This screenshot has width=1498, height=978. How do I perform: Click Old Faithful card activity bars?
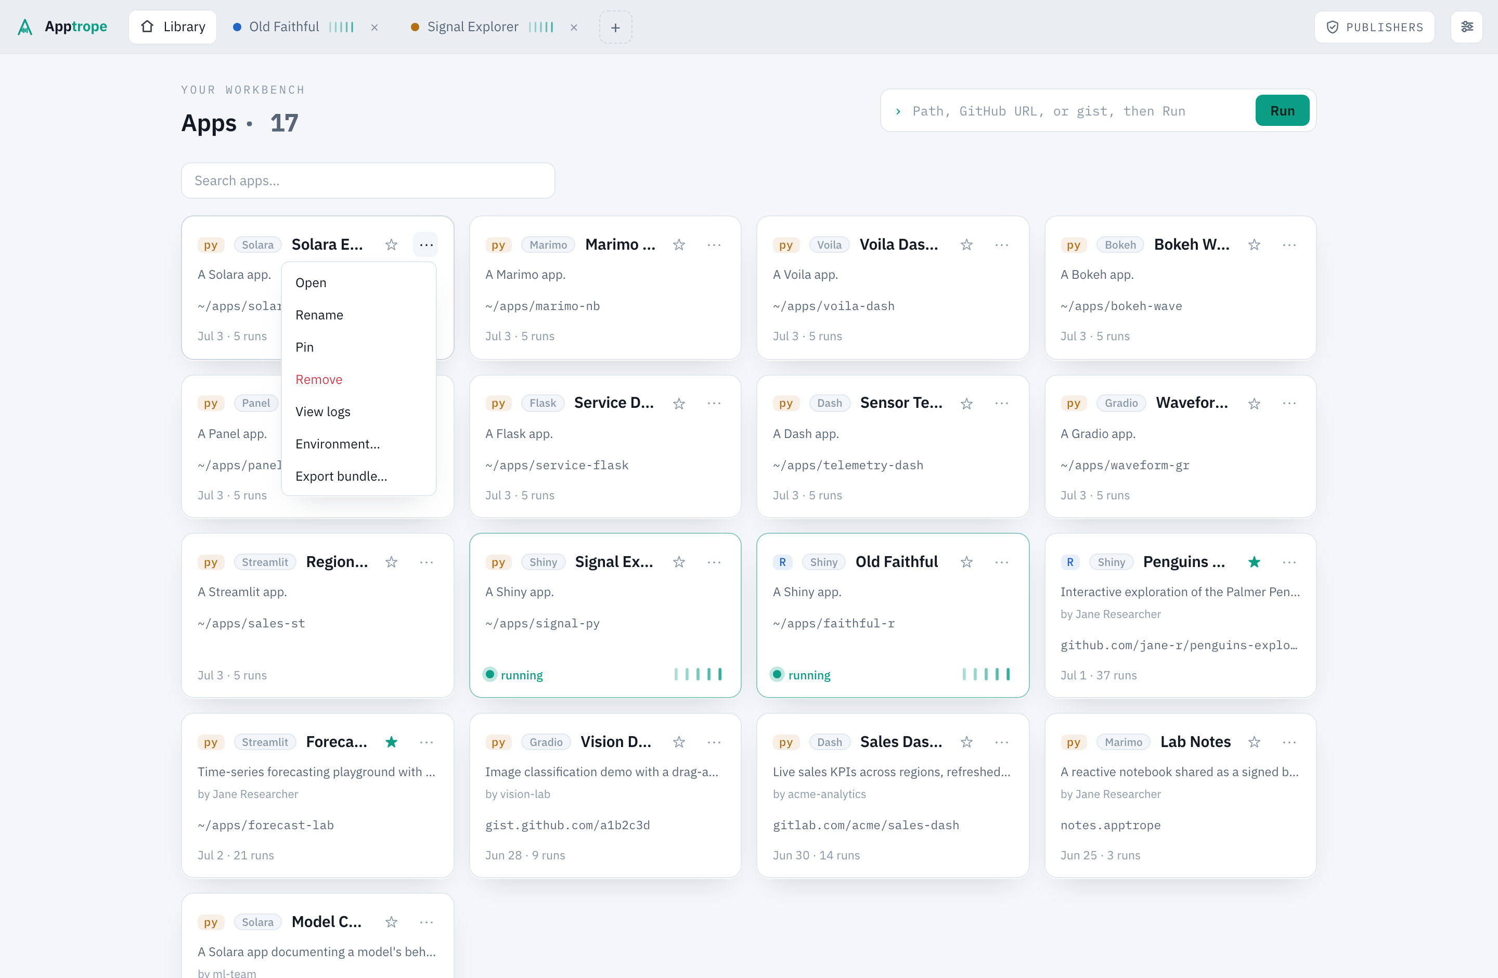click(986, 674)
